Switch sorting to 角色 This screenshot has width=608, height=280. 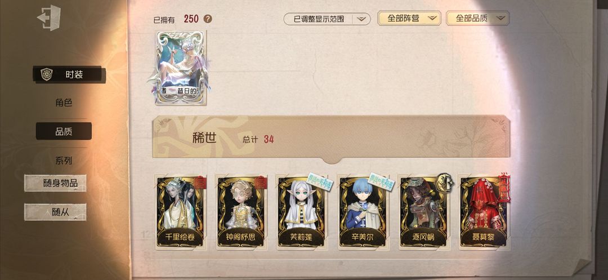point(64,103)
